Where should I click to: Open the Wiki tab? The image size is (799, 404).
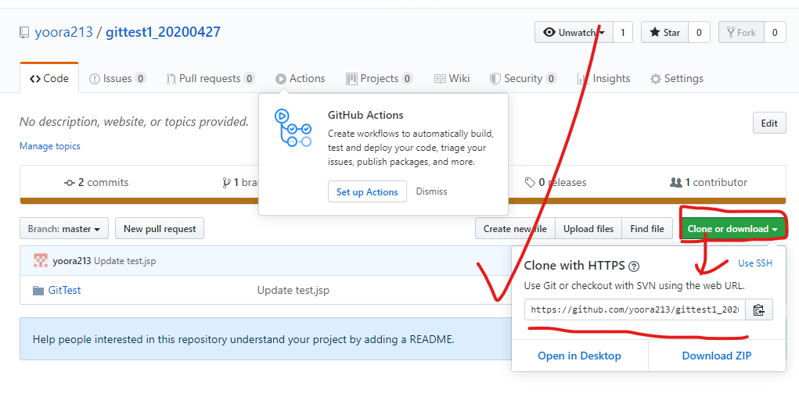pyautogui.click(x=452, y=78)
